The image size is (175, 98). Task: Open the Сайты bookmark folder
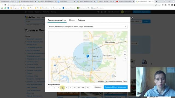click(24, 8)
